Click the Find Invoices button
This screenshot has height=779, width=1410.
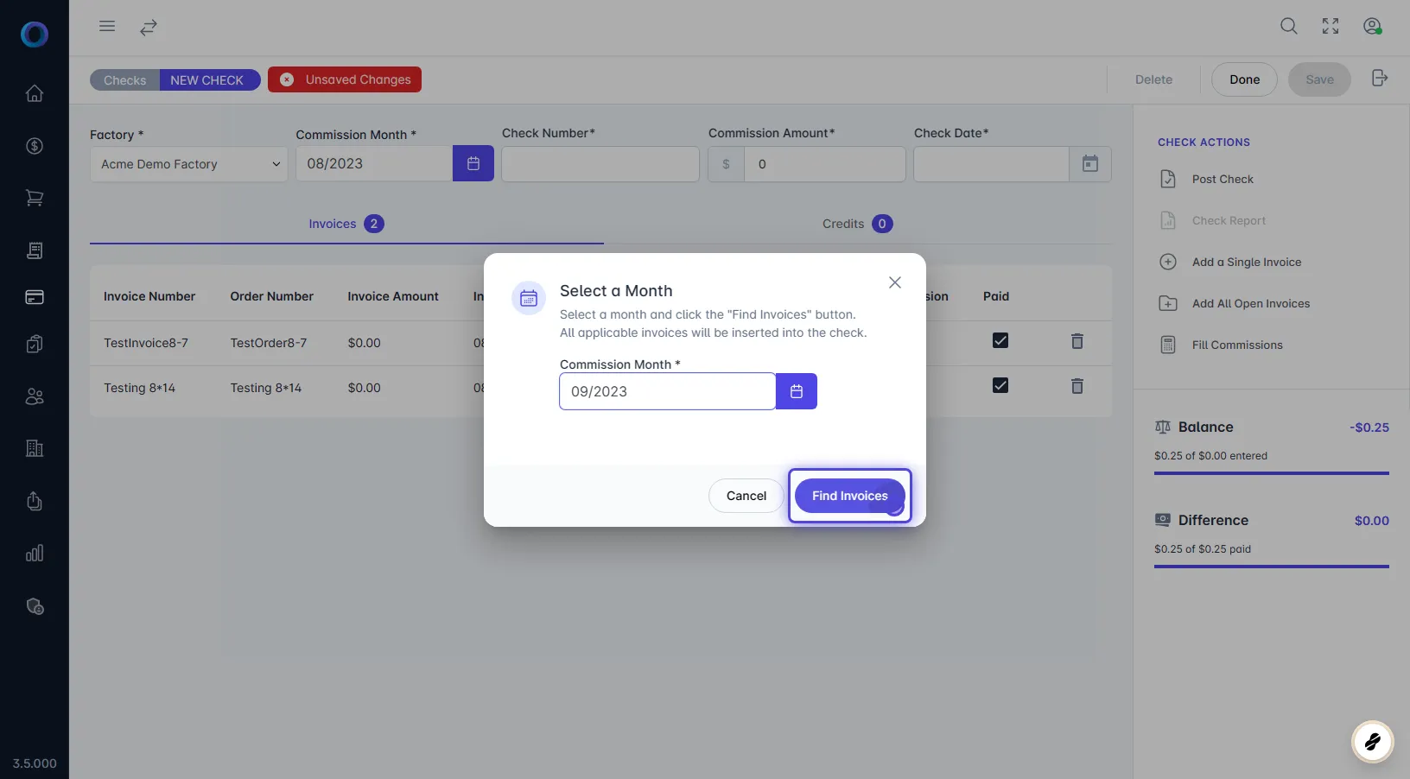click(x=849, y=496)
